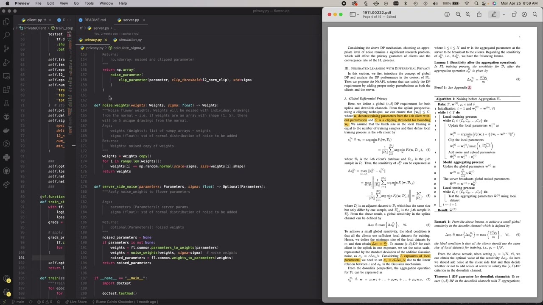This screenshot has width=543, height=305.
Task: Open the Source Control view
Action: coord(6,48)
